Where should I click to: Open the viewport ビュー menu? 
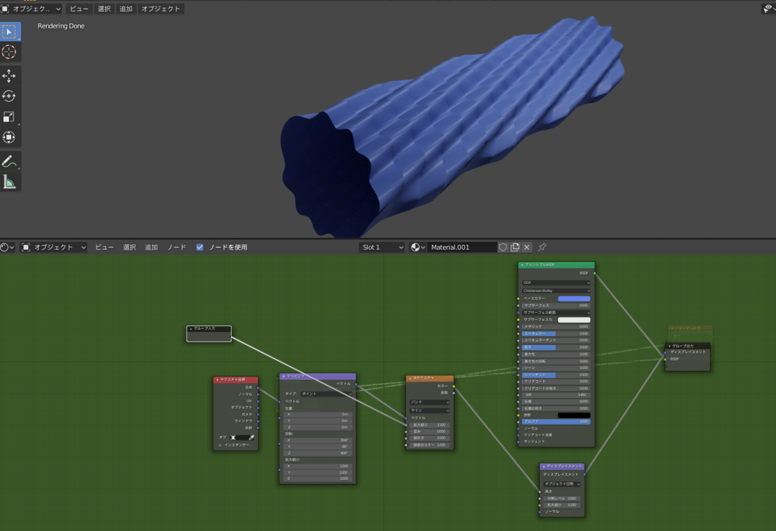click(80, 9)
